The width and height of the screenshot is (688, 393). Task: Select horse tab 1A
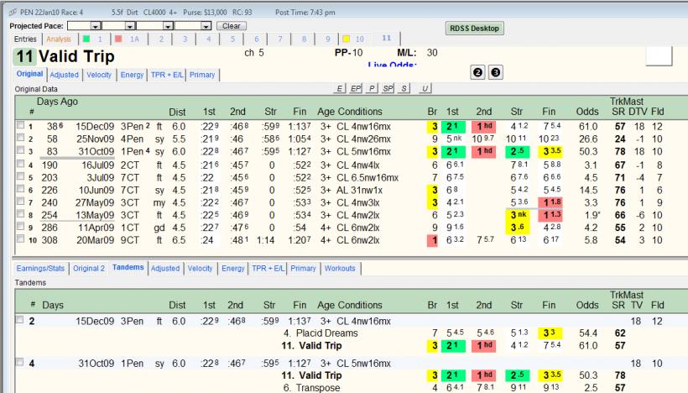[x=135, y=39]
